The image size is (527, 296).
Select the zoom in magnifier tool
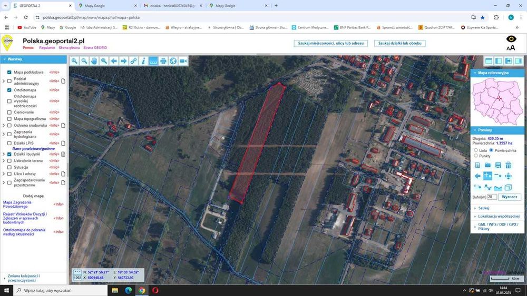point(74,61)
